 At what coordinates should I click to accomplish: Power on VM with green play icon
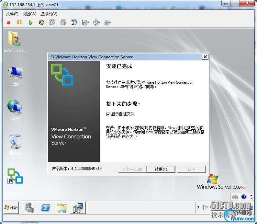tap(31, 22)
